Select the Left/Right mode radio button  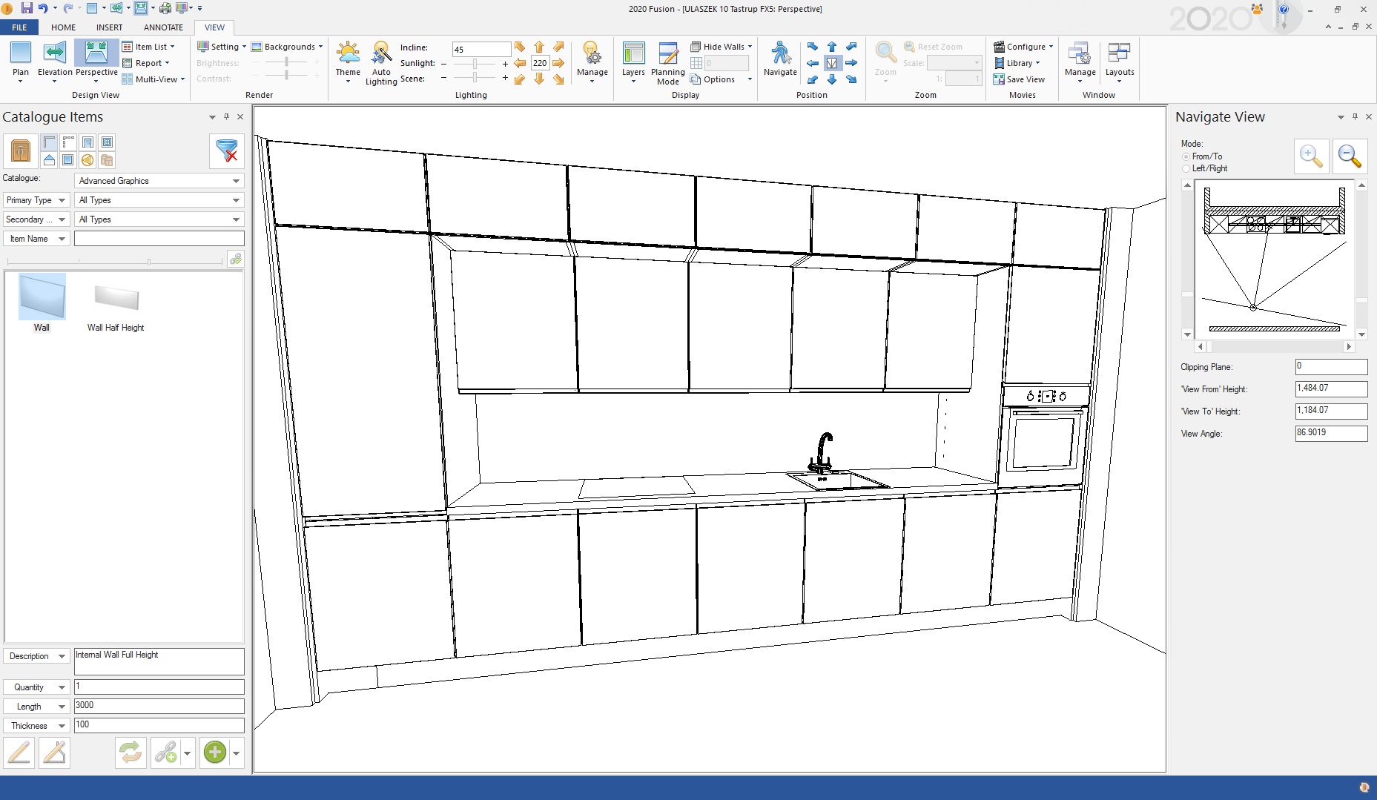click(x=1186, y=168)
